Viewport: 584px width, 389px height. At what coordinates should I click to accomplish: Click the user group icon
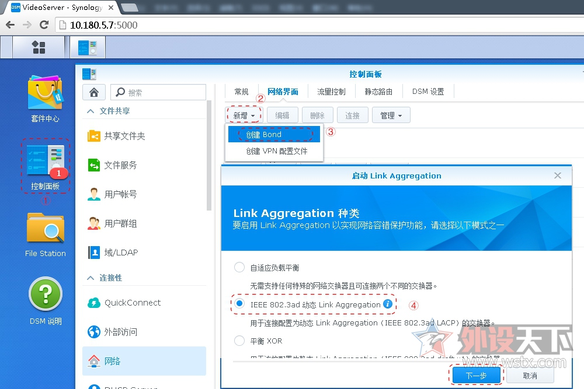(94, 223)
